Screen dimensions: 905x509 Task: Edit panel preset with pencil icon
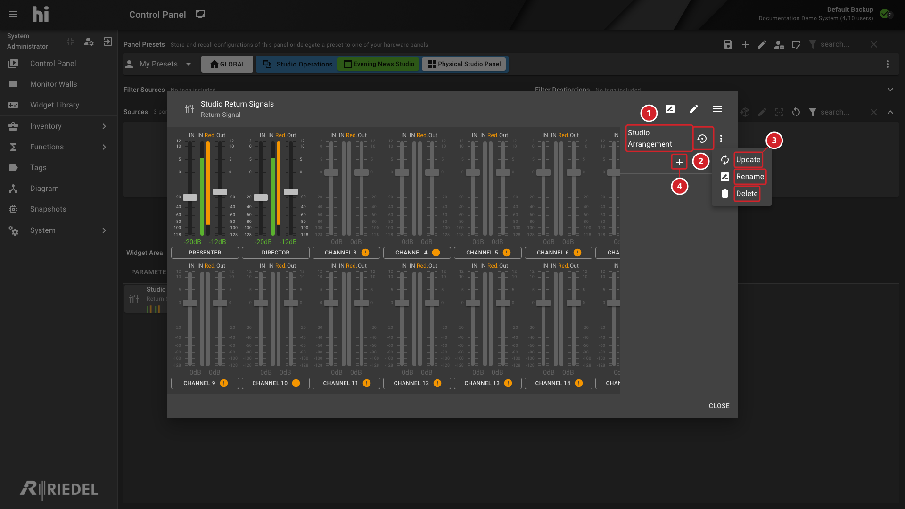[x=762, y=44]
